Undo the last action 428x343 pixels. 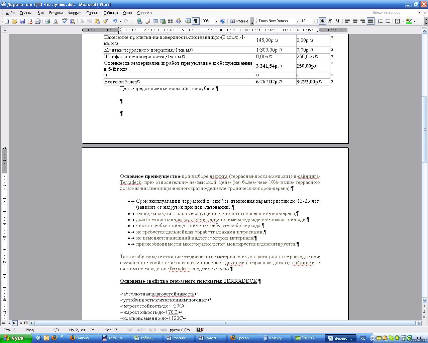pyautogui.click(x=115, y=21)
